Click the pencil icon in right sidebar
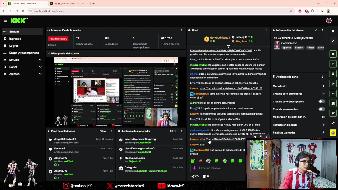Viewport: 338px width, 190px height. 333,41
